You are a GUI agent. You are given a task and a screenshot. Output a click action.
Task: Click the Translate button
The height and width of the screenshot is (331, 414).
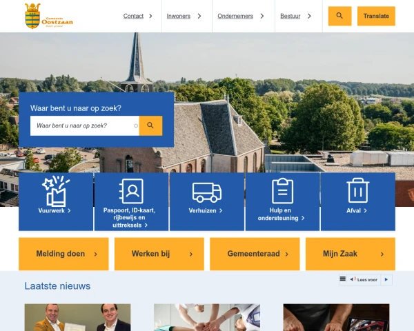376,16
